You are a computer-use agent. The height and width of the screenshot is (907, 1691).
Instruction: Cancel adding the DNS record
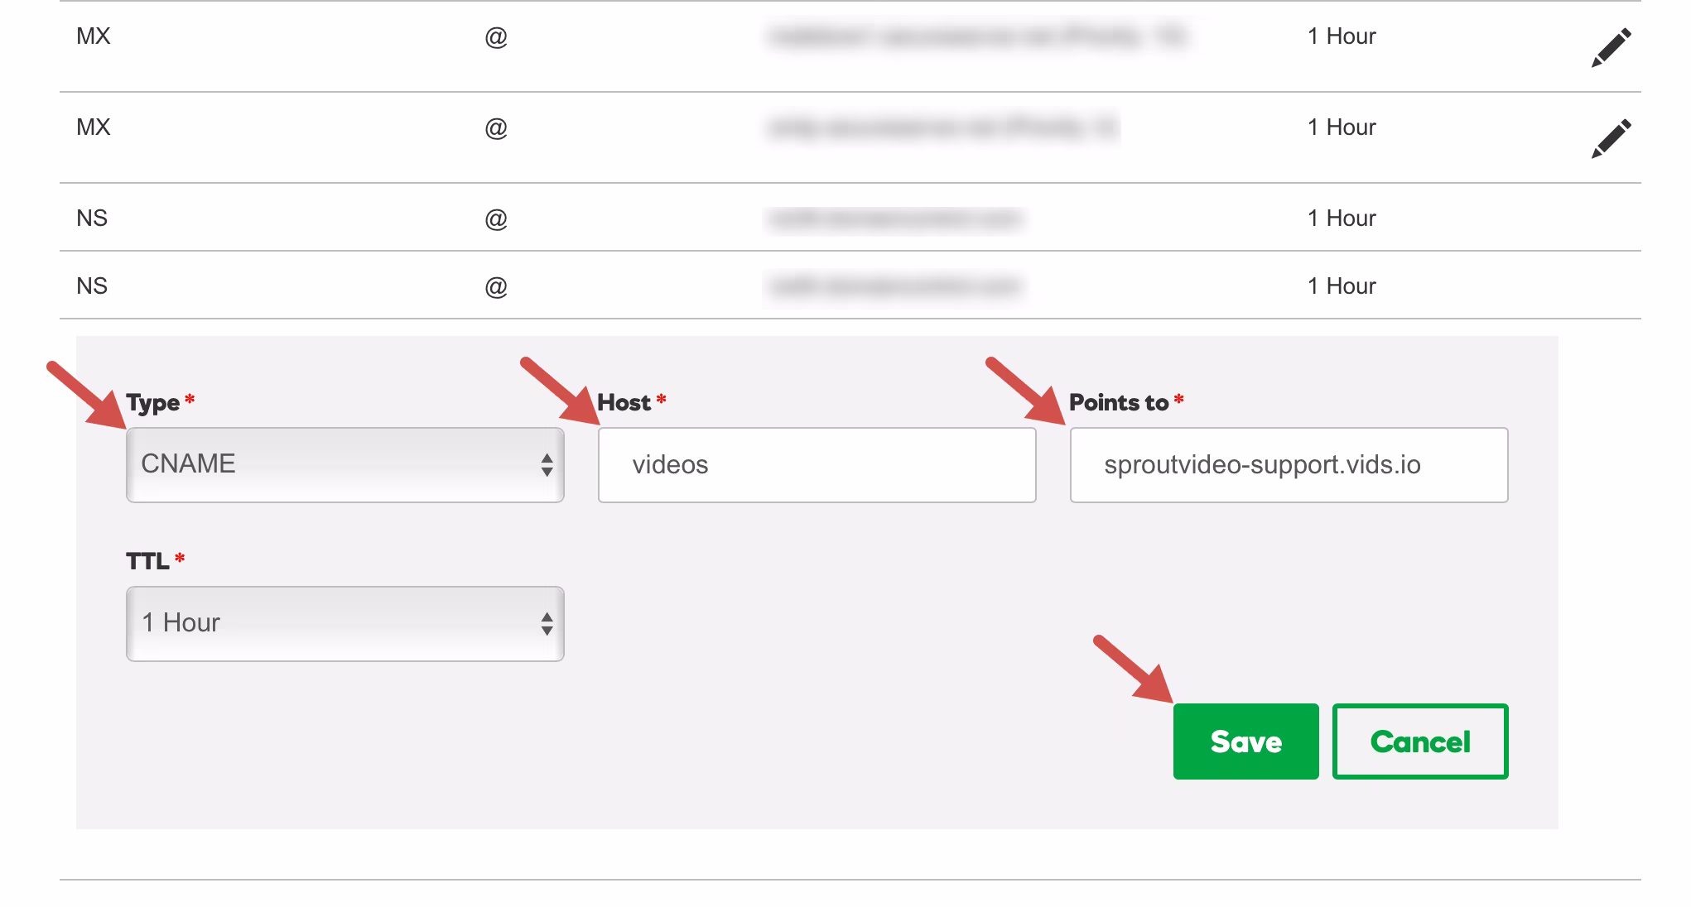tap(1420, 741)
